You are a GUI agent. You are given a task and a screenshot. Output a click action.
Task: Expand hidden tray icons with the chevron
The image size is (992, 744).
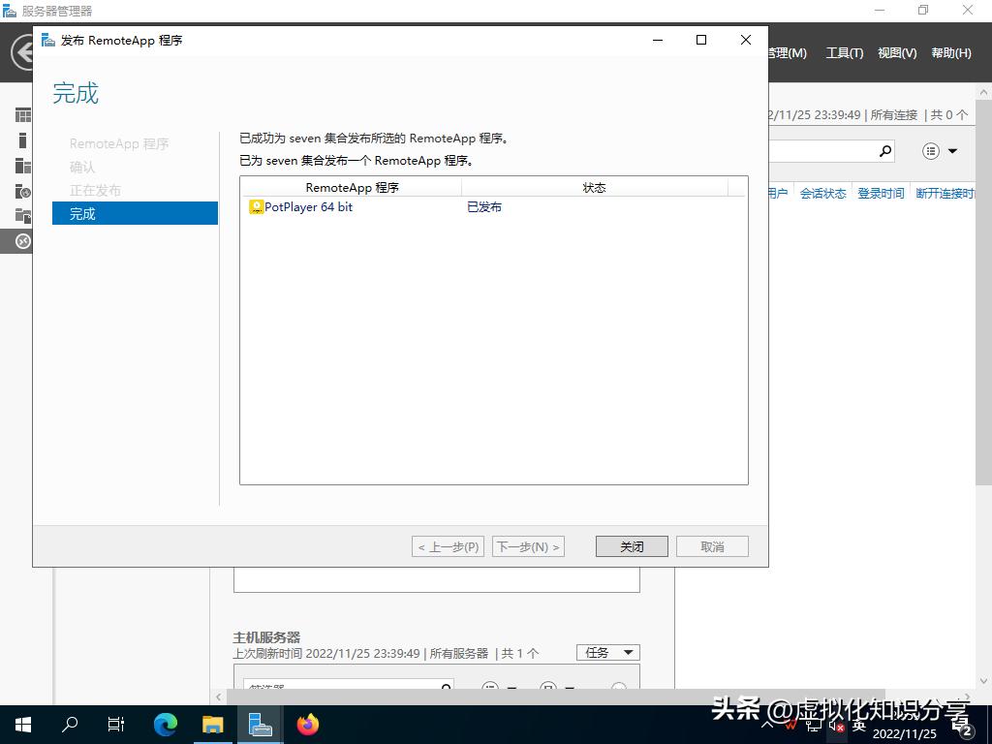pos(768,725)
